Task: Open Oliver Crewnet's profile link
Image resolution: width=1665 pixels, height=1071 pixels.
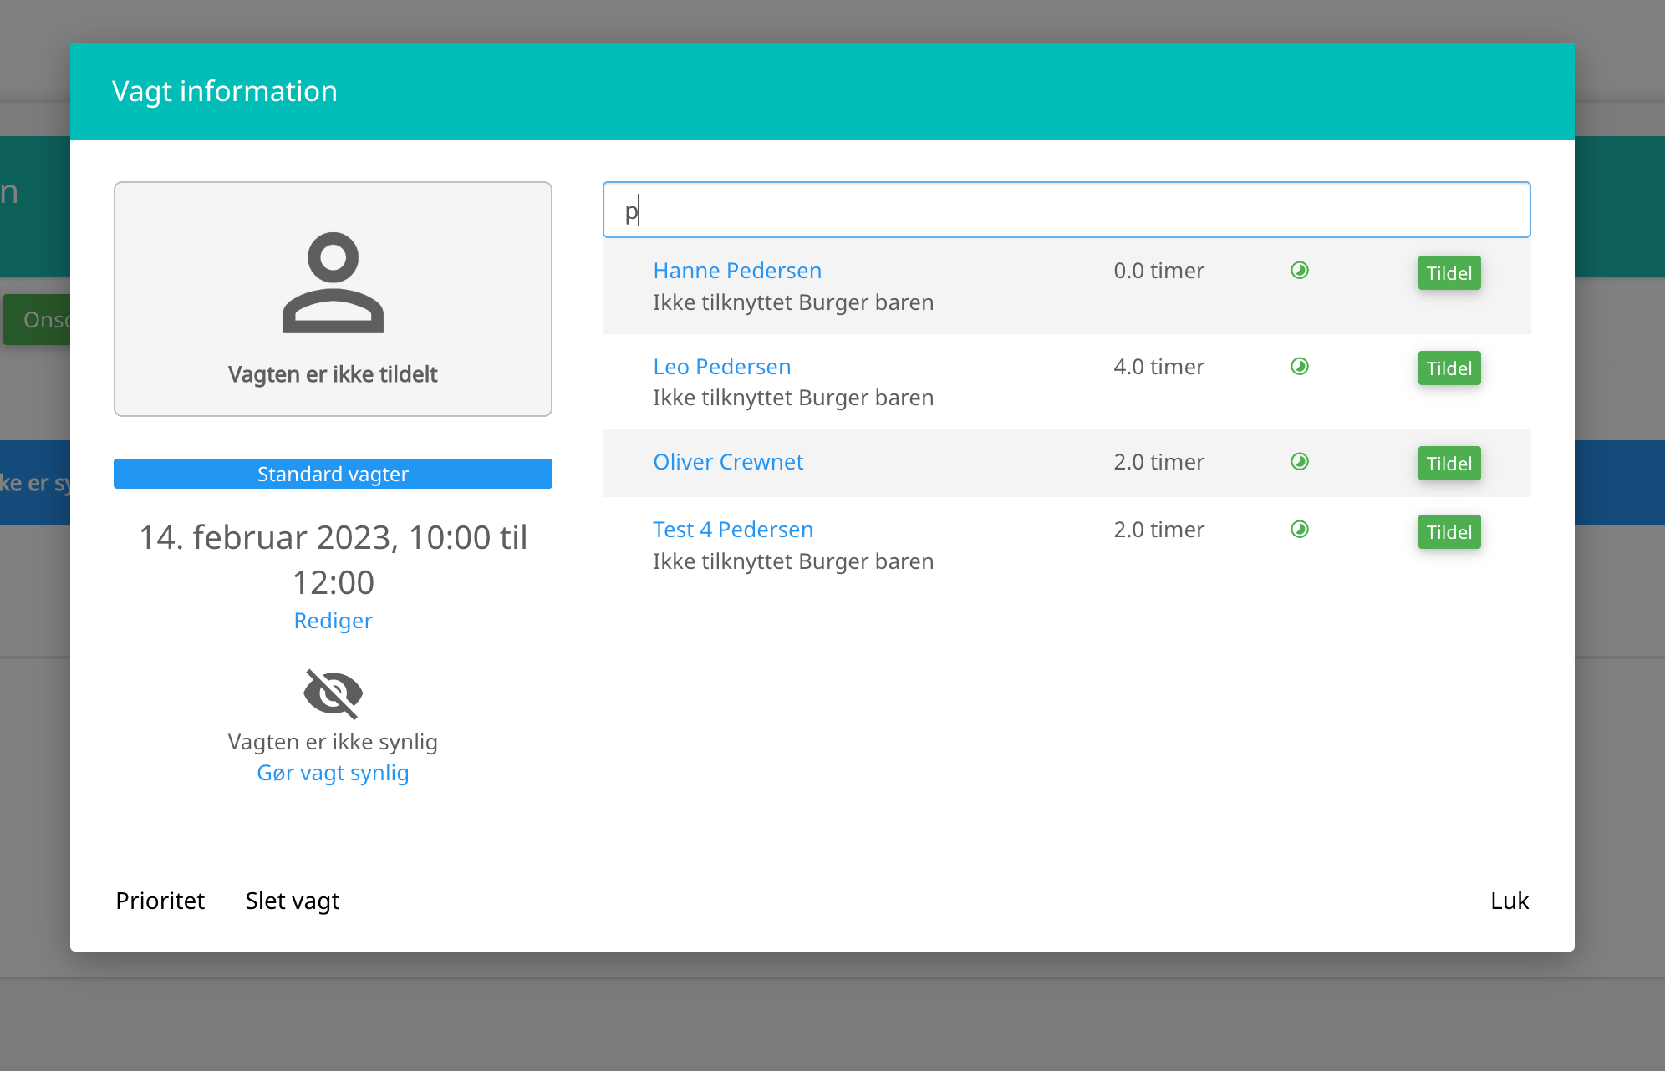Action: coord(728,462)
